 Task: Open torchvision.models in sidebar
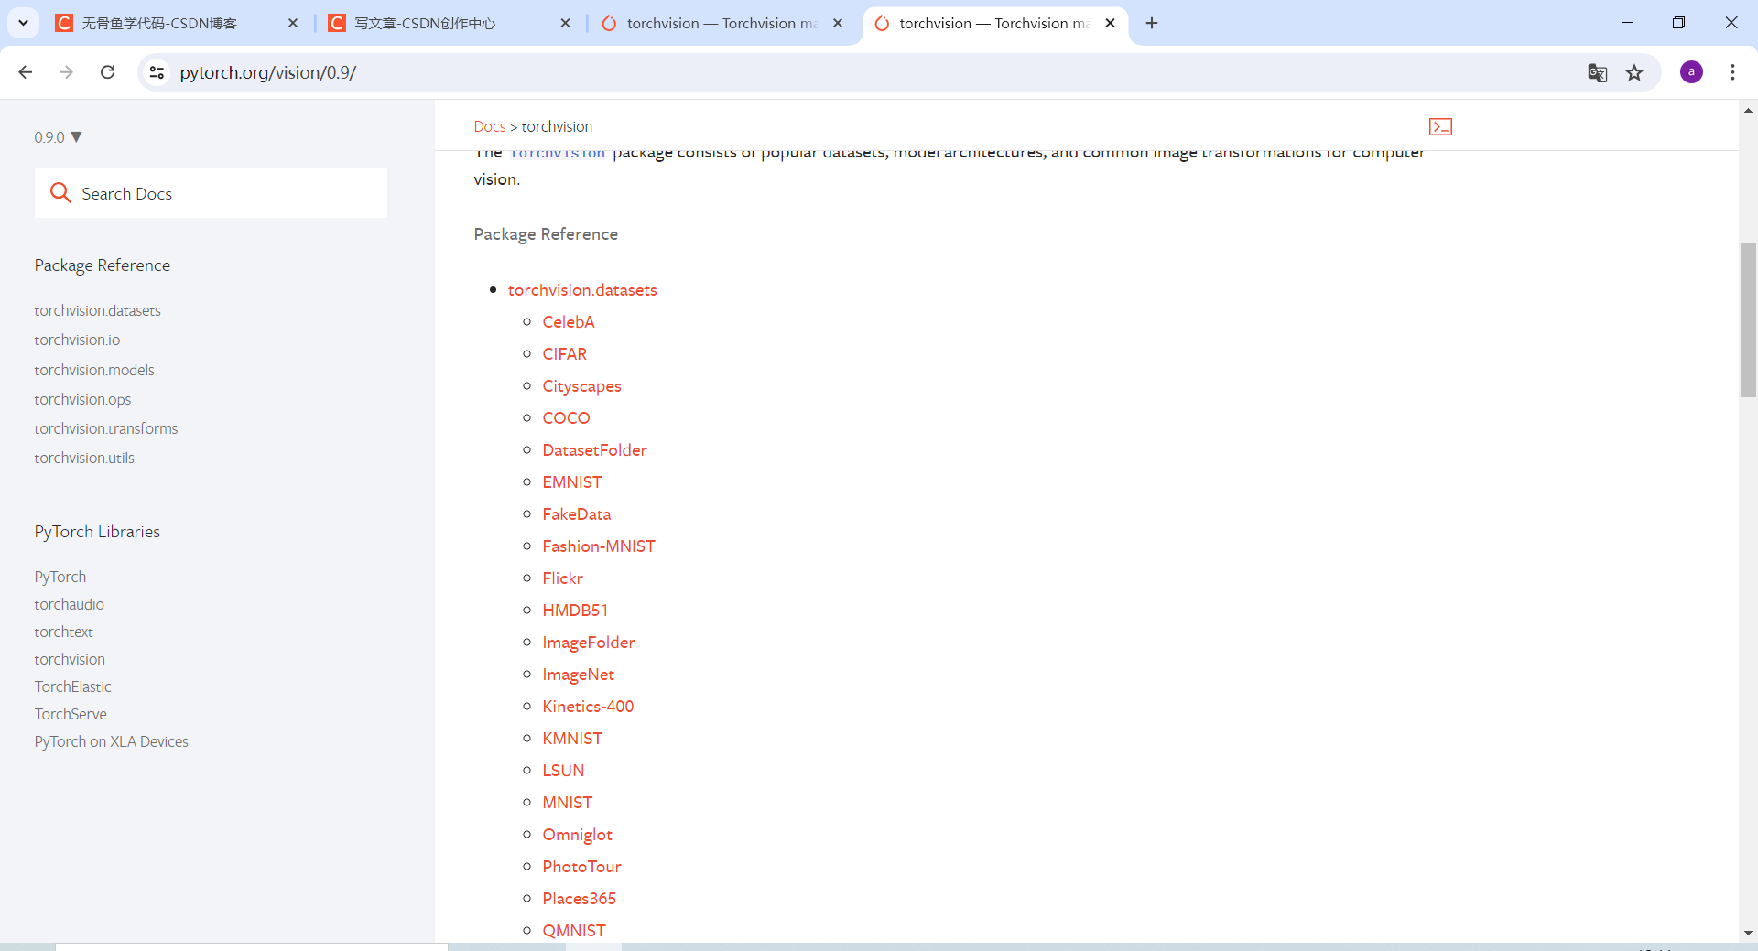tap(94, 370)
